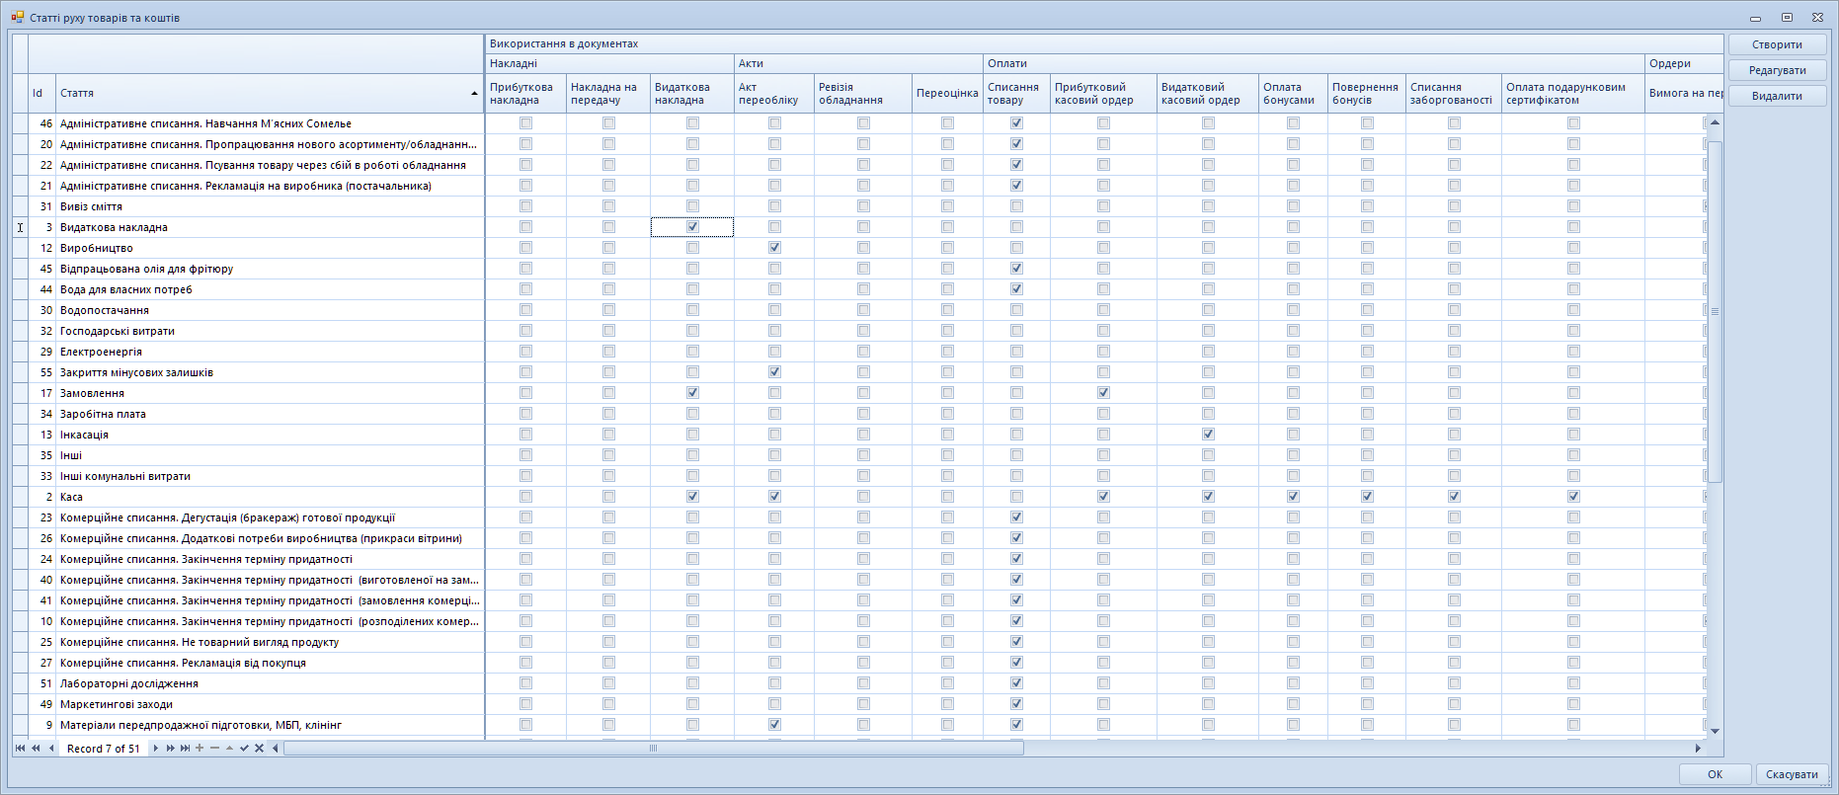The image size is (1839, 795).
Task: Move to next record in navigator
Action: click(x=156, y=749)
